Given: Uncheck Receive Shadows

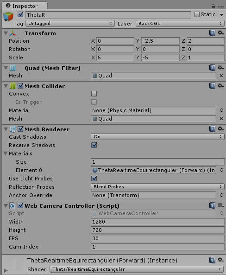Looking at the screenshot, I should pos(94,145).
